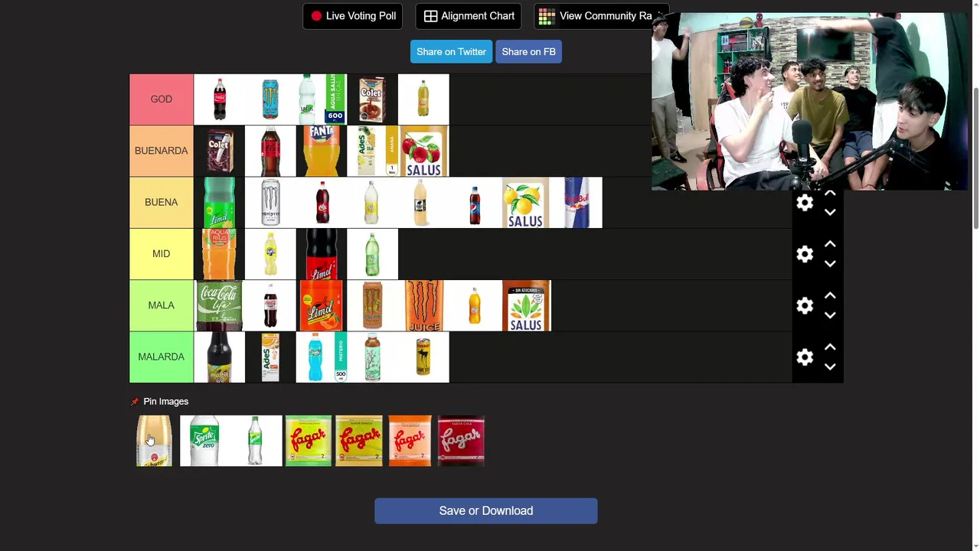The height and width of the screenshot is (551, 980).
Task: Select Coca-Cola bottle in GOD tier
Action: pos(220,99)
